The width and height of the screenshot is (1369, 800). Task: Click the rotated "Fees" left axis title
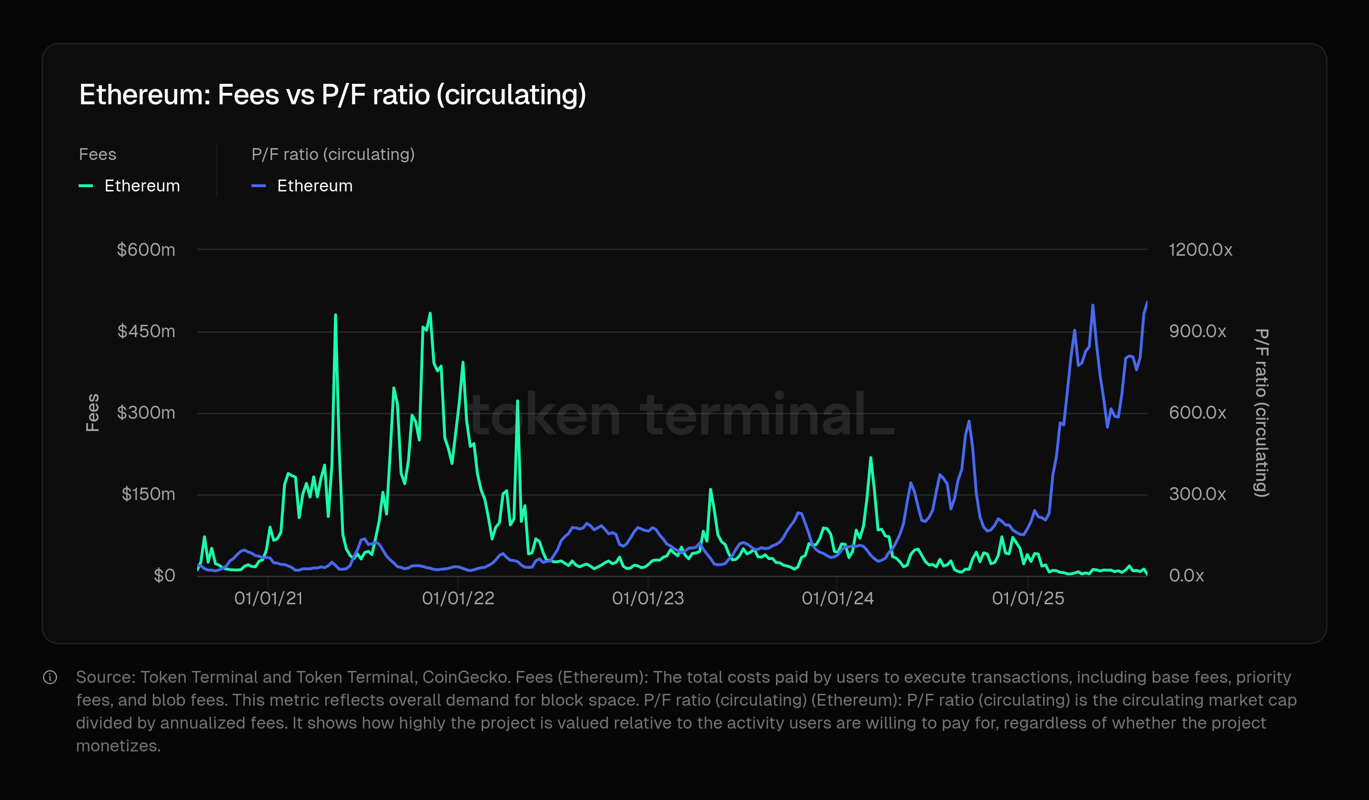(93, 413)
